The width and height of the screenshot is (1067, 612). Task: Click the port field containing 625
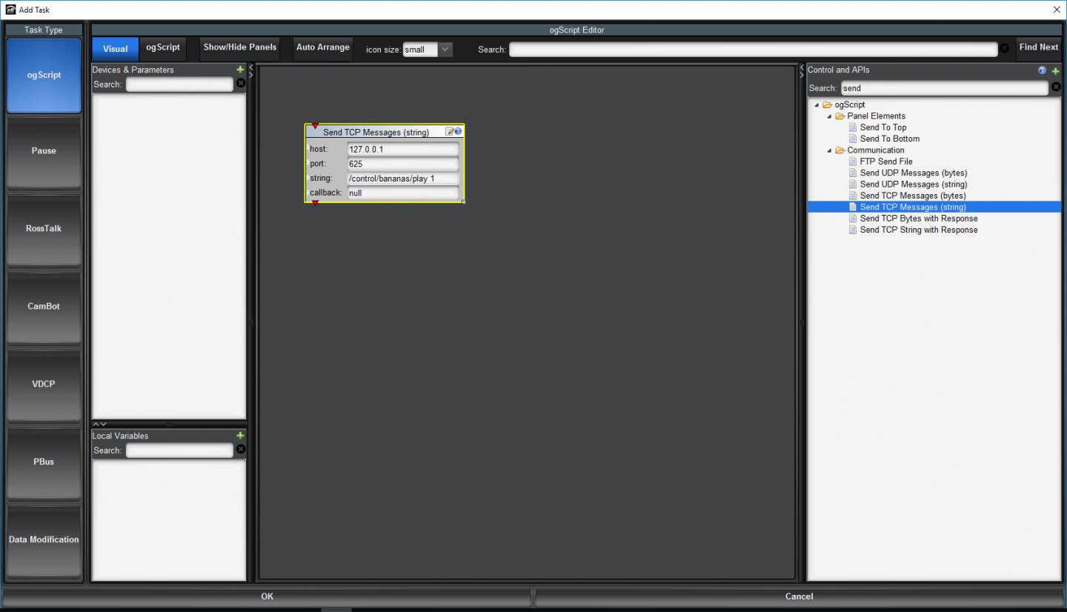(403, 164)
